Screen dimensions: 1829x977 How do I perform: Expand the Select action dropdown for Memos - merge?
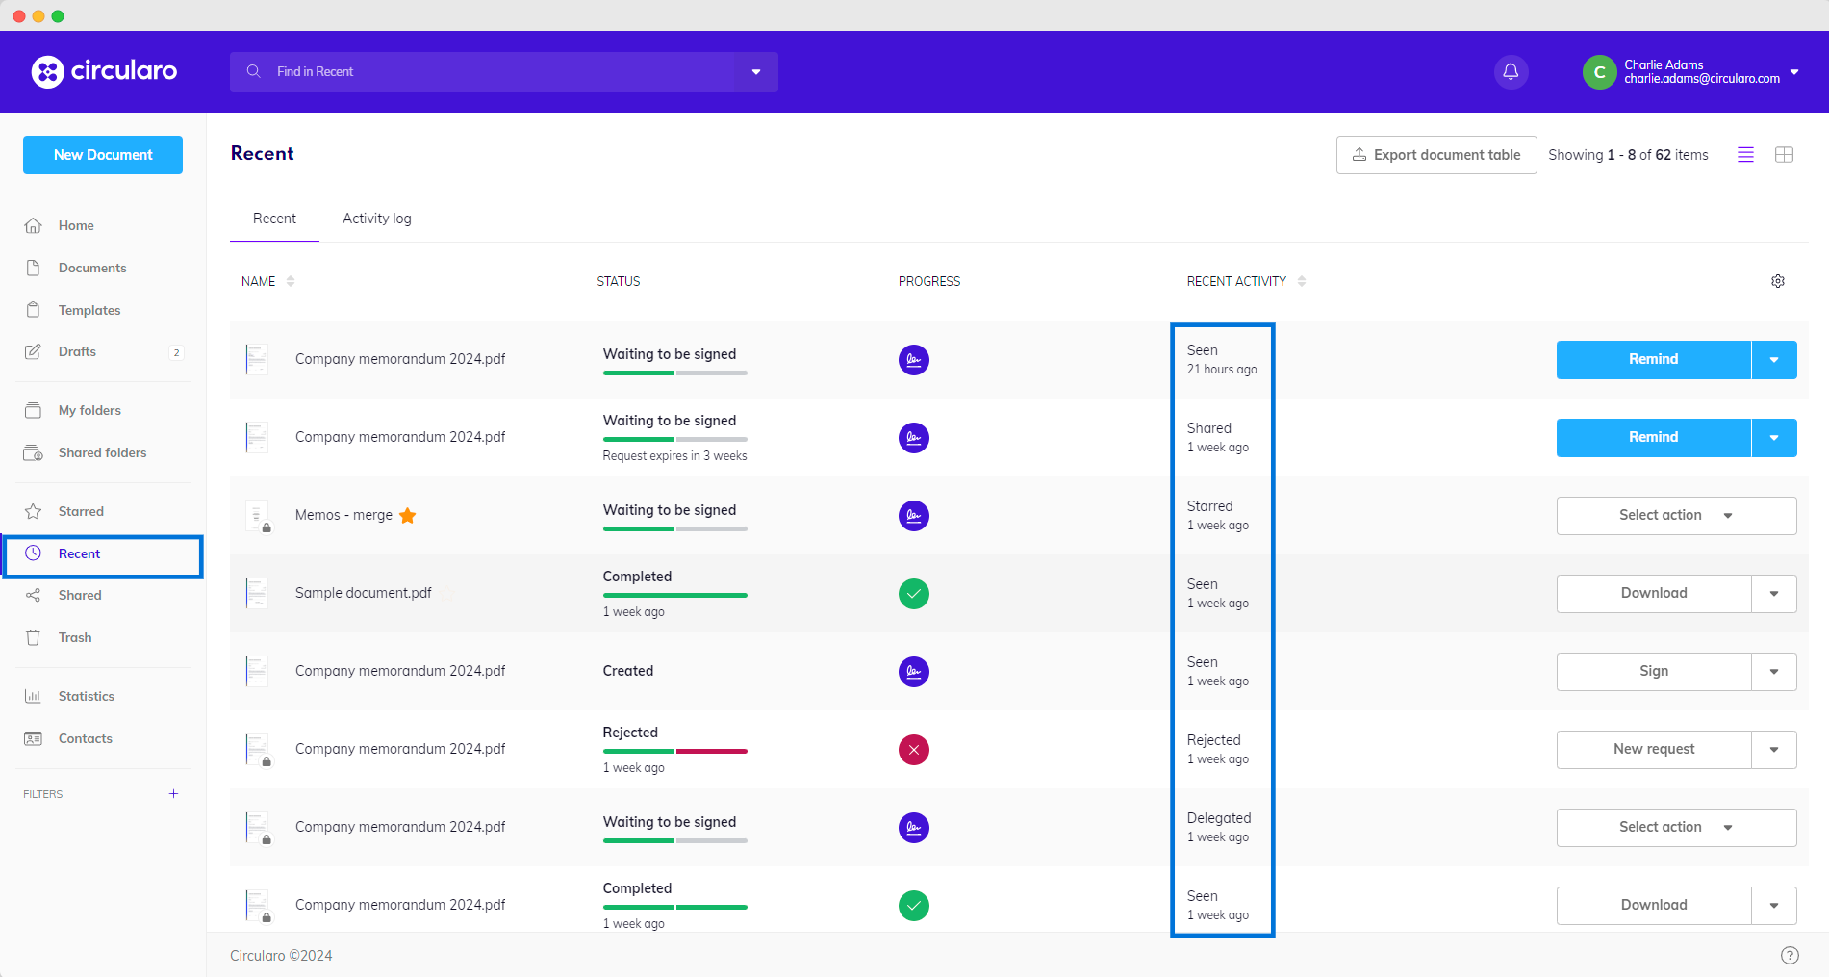(x=1676, y=516)
